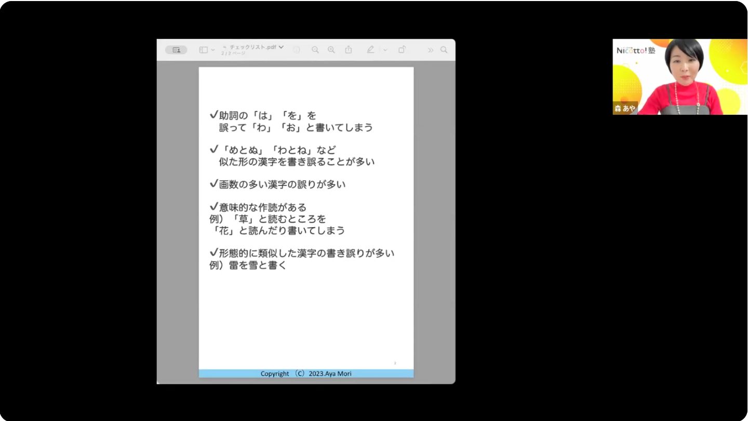Click the line 画数の多い漢字の誤りが多い

coord(277,184)
